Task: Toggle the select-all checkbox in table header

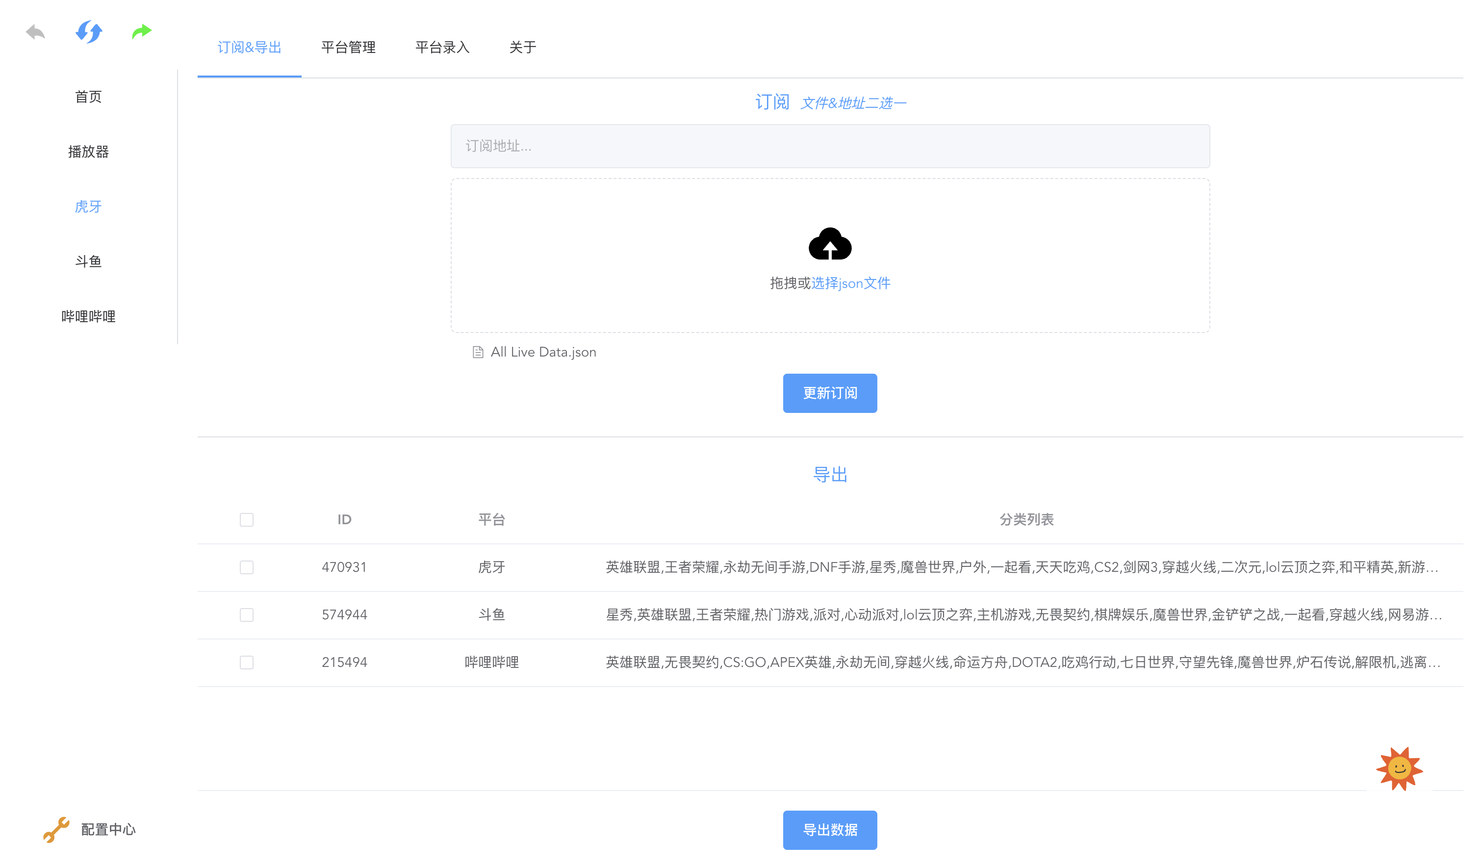Action: [247, 520]
